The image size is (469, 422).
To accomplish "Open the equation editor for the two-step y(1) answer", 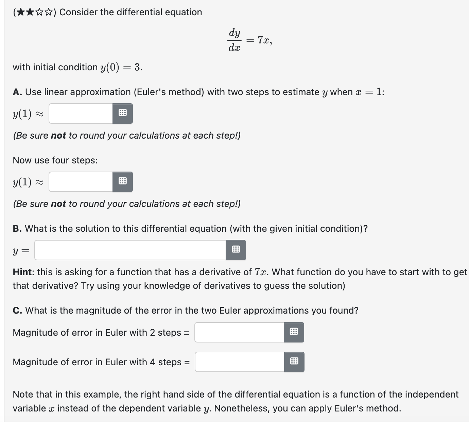I will 122,113.
